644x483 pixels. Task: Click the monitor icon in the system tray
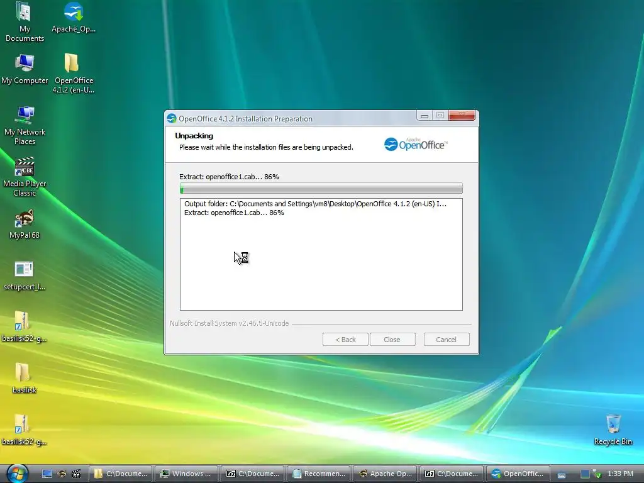tap(586, 474)
